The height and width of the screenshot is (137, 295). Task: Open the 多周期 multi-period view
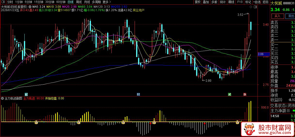tap(96, 2)
